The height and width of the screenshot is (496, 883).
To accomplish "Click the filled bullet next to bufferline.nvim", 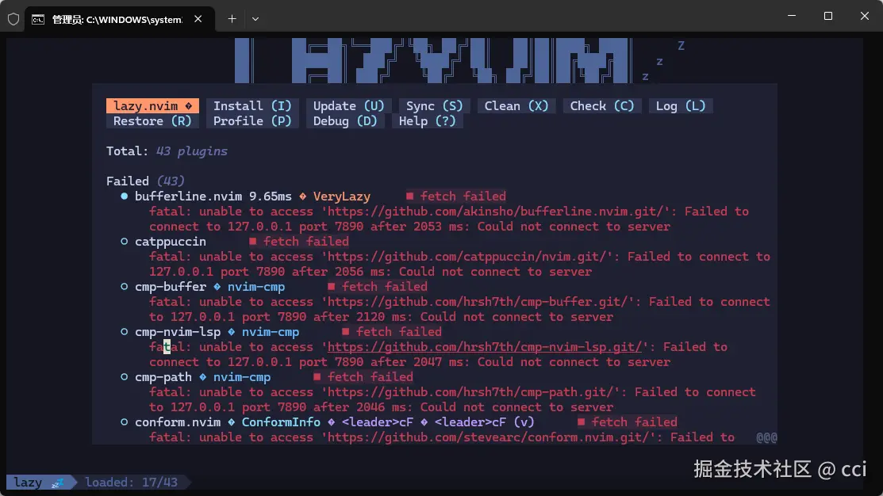I will [124, 196].
